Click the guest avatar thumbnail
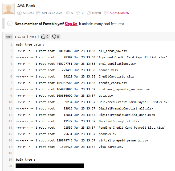 click(9, 9)
